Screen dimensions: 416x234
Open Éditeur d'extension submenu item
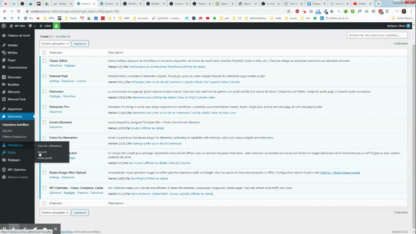pyautogui.click(x=14, y=137)
